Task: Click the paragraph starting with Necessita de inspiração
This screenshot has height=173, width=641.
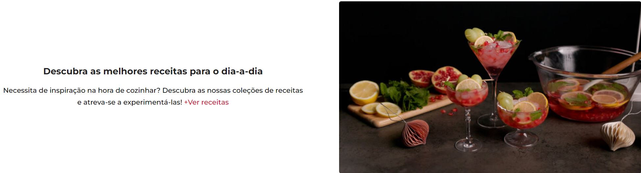Action: 153,96
